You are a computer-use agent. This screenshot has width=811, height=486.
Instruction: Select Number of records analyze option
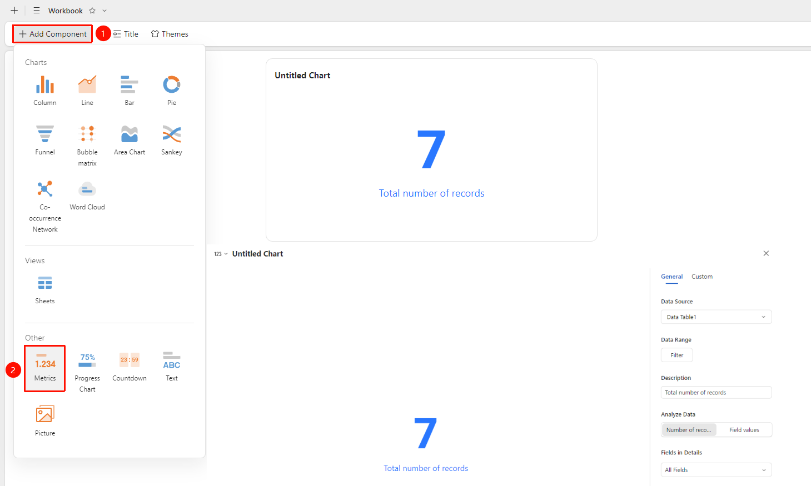click(689, 430)
